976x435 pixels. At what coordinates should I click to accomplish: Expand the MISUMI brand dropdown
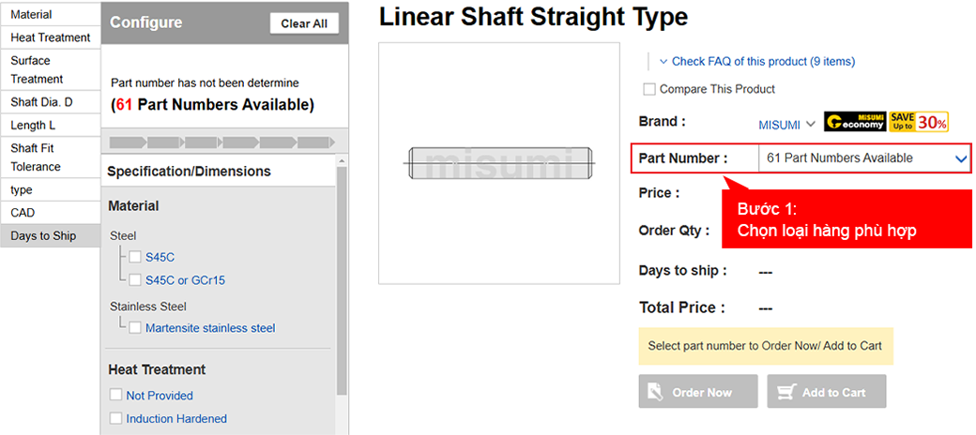786,125
